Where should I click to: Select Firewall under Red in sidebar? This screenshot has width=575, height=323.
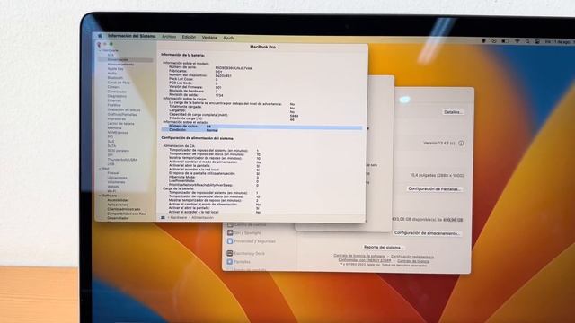pyautogui.click(x=113, y=173)
